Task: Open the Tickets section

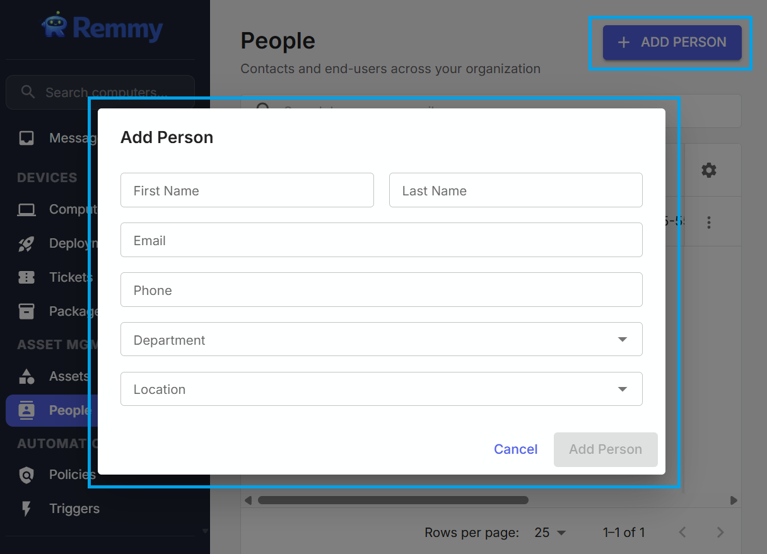Action: pos(27,277)
